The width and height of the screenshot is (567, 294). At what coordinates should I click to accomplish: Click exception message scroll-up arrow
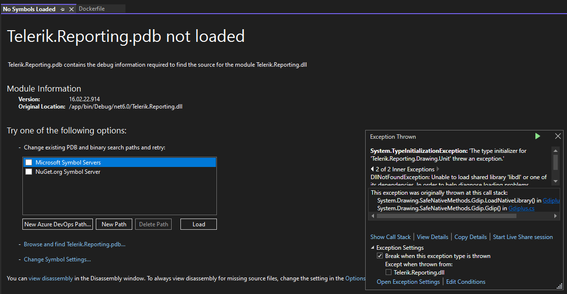point(555,150)
